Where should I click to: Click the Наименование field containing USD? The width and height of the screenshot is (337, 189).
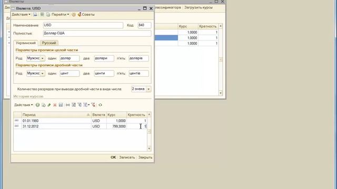click(83, 25)
